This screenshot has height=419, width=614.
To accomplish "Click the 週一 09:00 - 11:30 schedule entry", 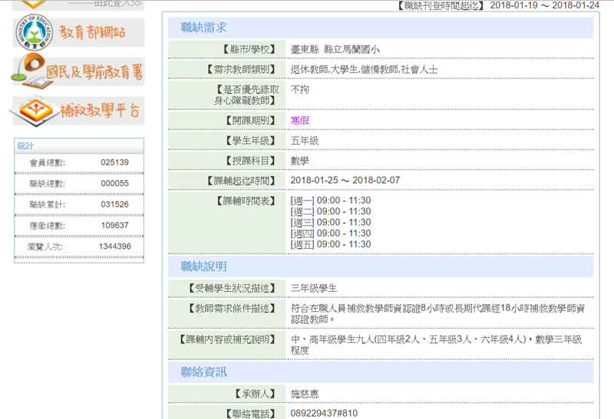I will [x=330, y=201].
